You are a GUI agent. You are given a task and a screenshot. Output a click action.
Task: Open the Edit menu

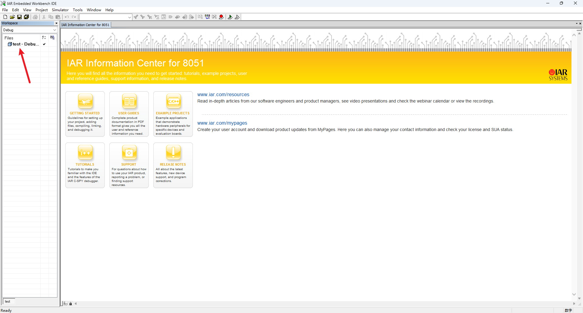[x=15, y=10]
